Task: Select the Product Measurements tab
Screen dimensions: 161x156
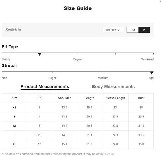Action: pyautogui.click(x=45, y=87)
